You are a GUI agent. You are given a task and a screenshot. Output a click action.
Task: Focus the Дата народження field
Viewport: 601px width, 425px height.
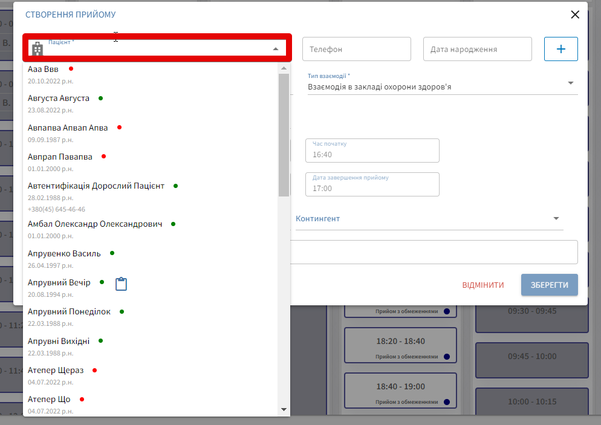(x=477, y=50)
